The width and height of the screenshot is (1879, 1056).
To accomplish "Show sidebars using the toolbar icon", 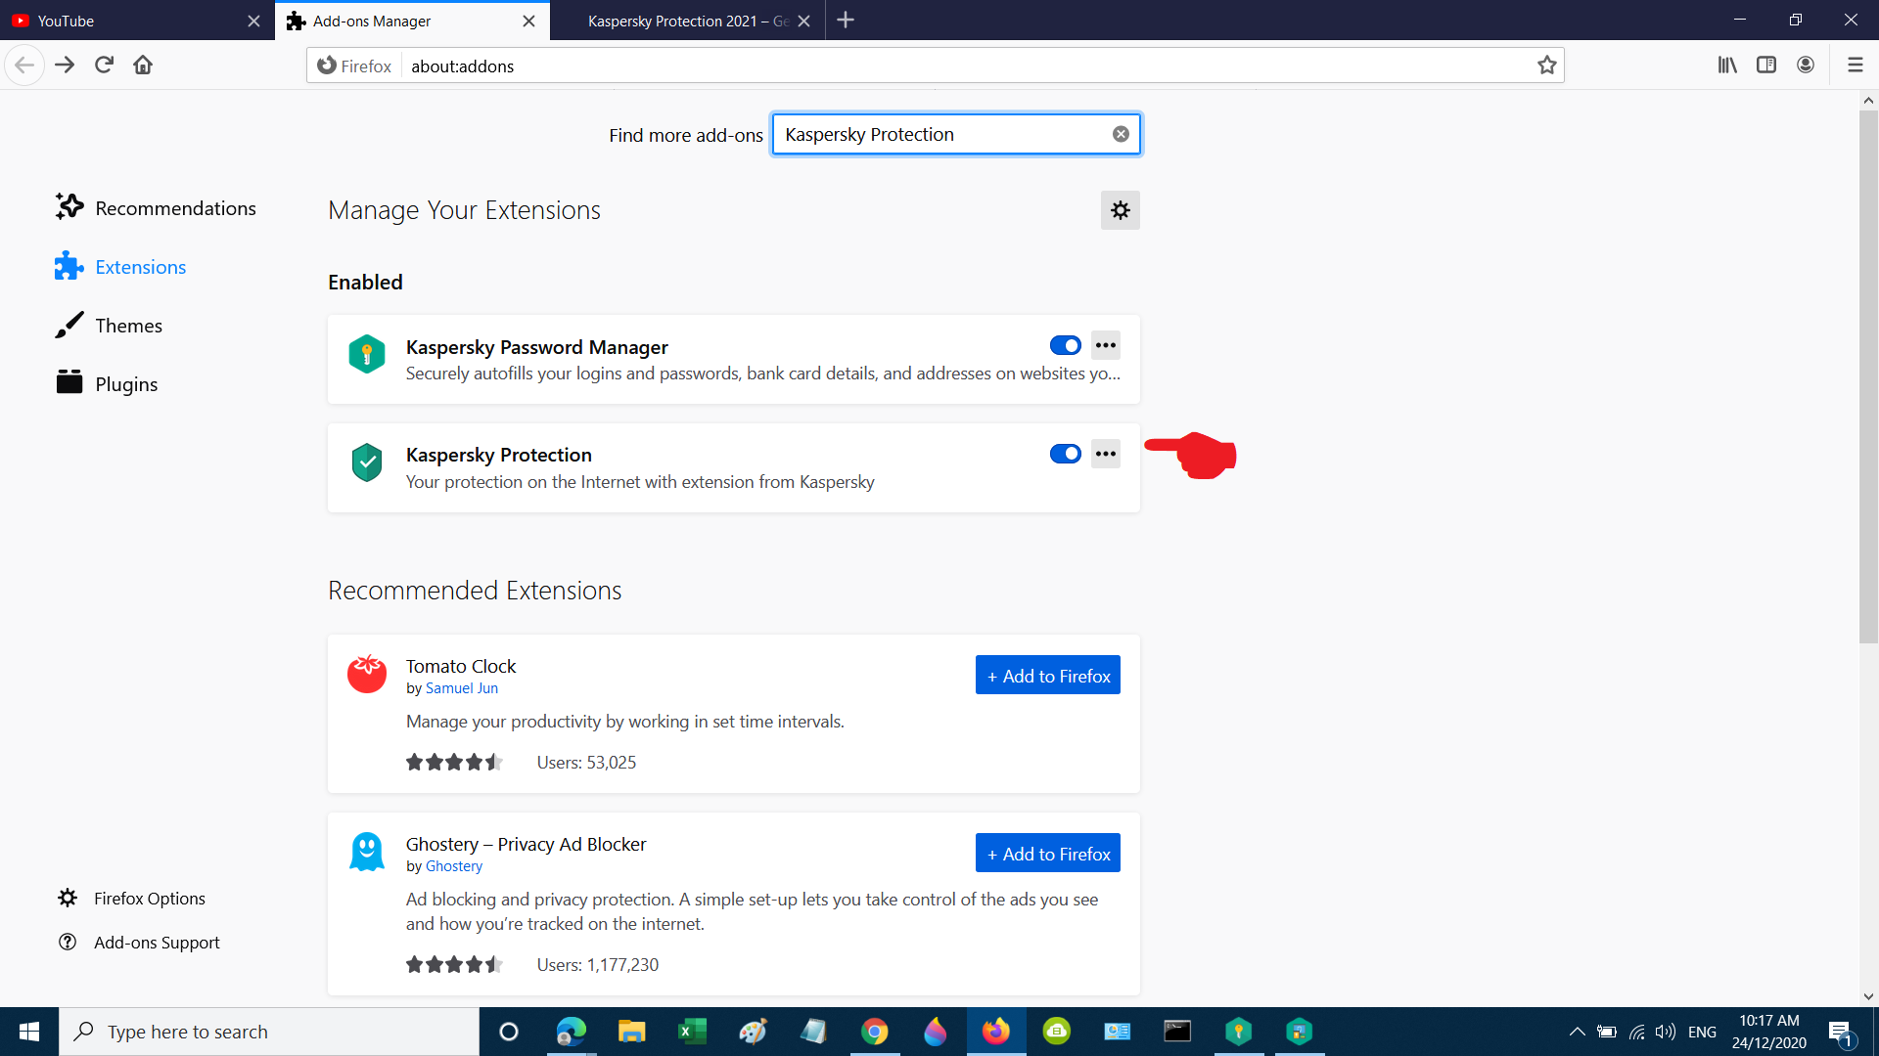I will (1766, 66).
